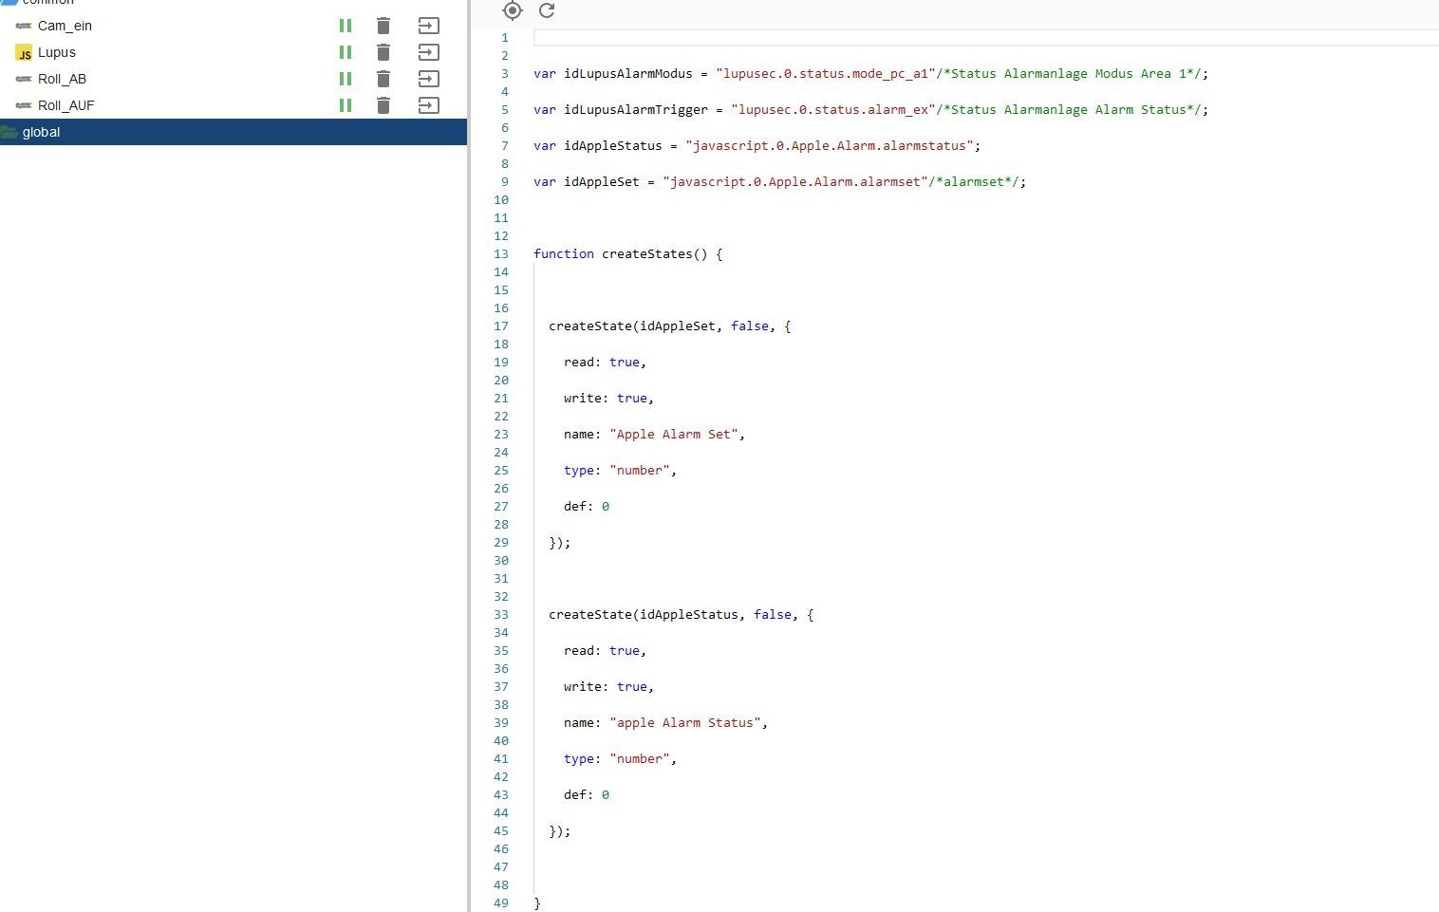Click the "apple Alarm Status" name string
Image resolution: width=1439 pixels, height=912 pixels.
[x=685, y=722]
